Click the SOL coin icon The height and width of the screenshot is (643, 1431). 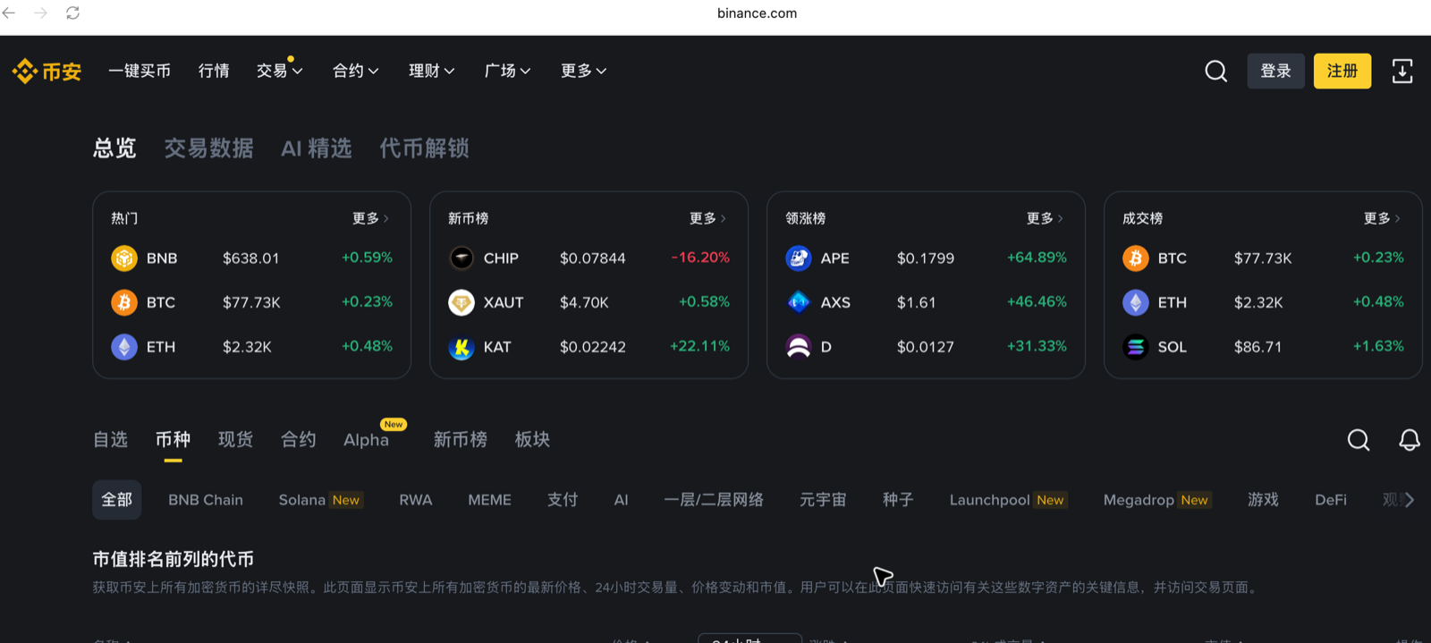(1135, 346)
